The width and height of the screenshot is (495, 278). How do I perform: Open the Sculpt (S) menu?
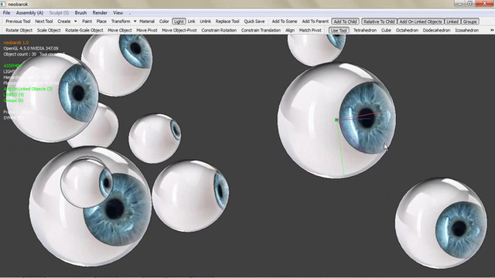[59, 13]
